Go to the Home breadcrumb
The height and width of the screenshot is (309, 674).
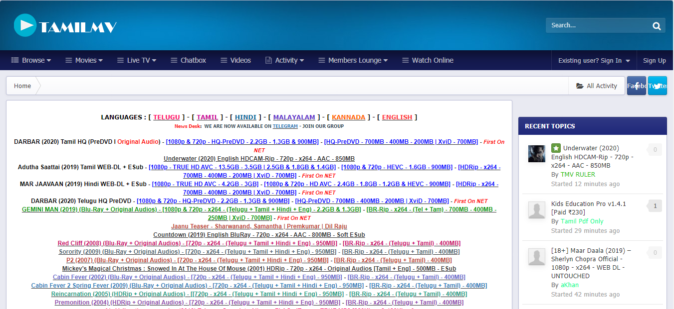coord(22,86)
